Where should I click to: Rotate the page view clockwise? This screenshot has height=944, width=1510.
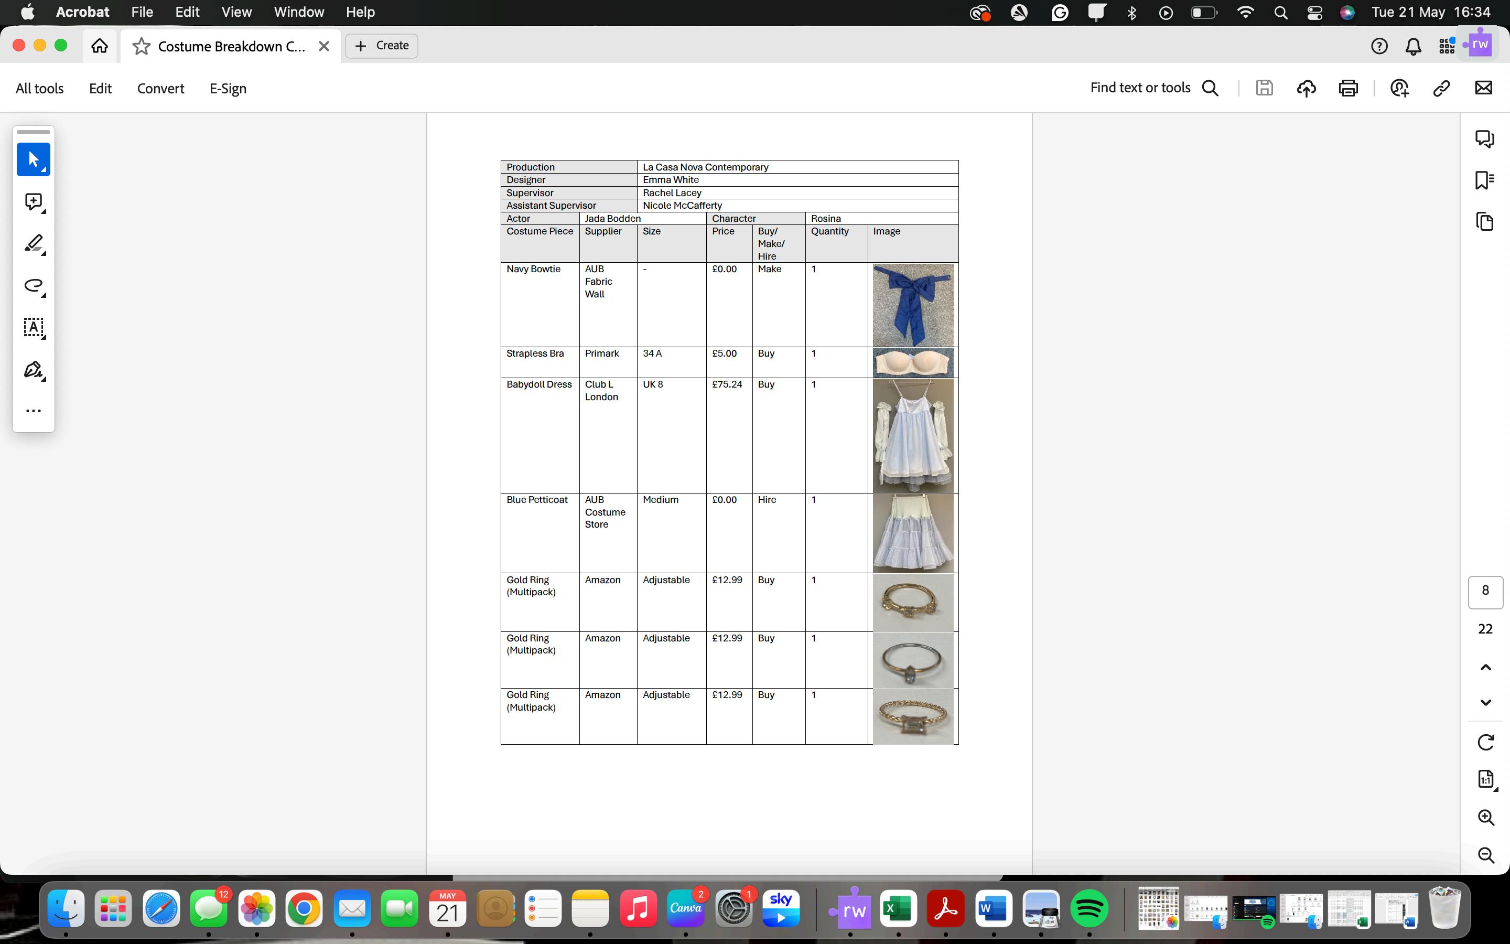tap(1486, 742)
